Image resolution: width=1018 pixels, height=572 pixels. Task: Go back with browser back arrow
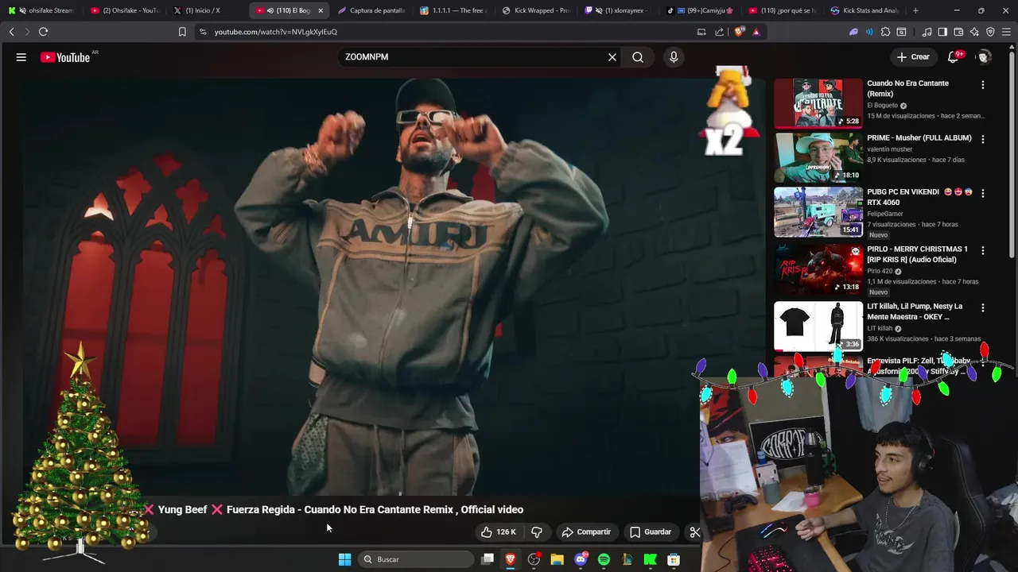[11, 32]
